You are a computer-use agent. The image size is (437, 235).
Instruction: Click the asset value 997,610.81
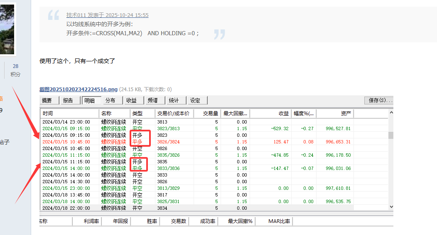coord(338,188)
